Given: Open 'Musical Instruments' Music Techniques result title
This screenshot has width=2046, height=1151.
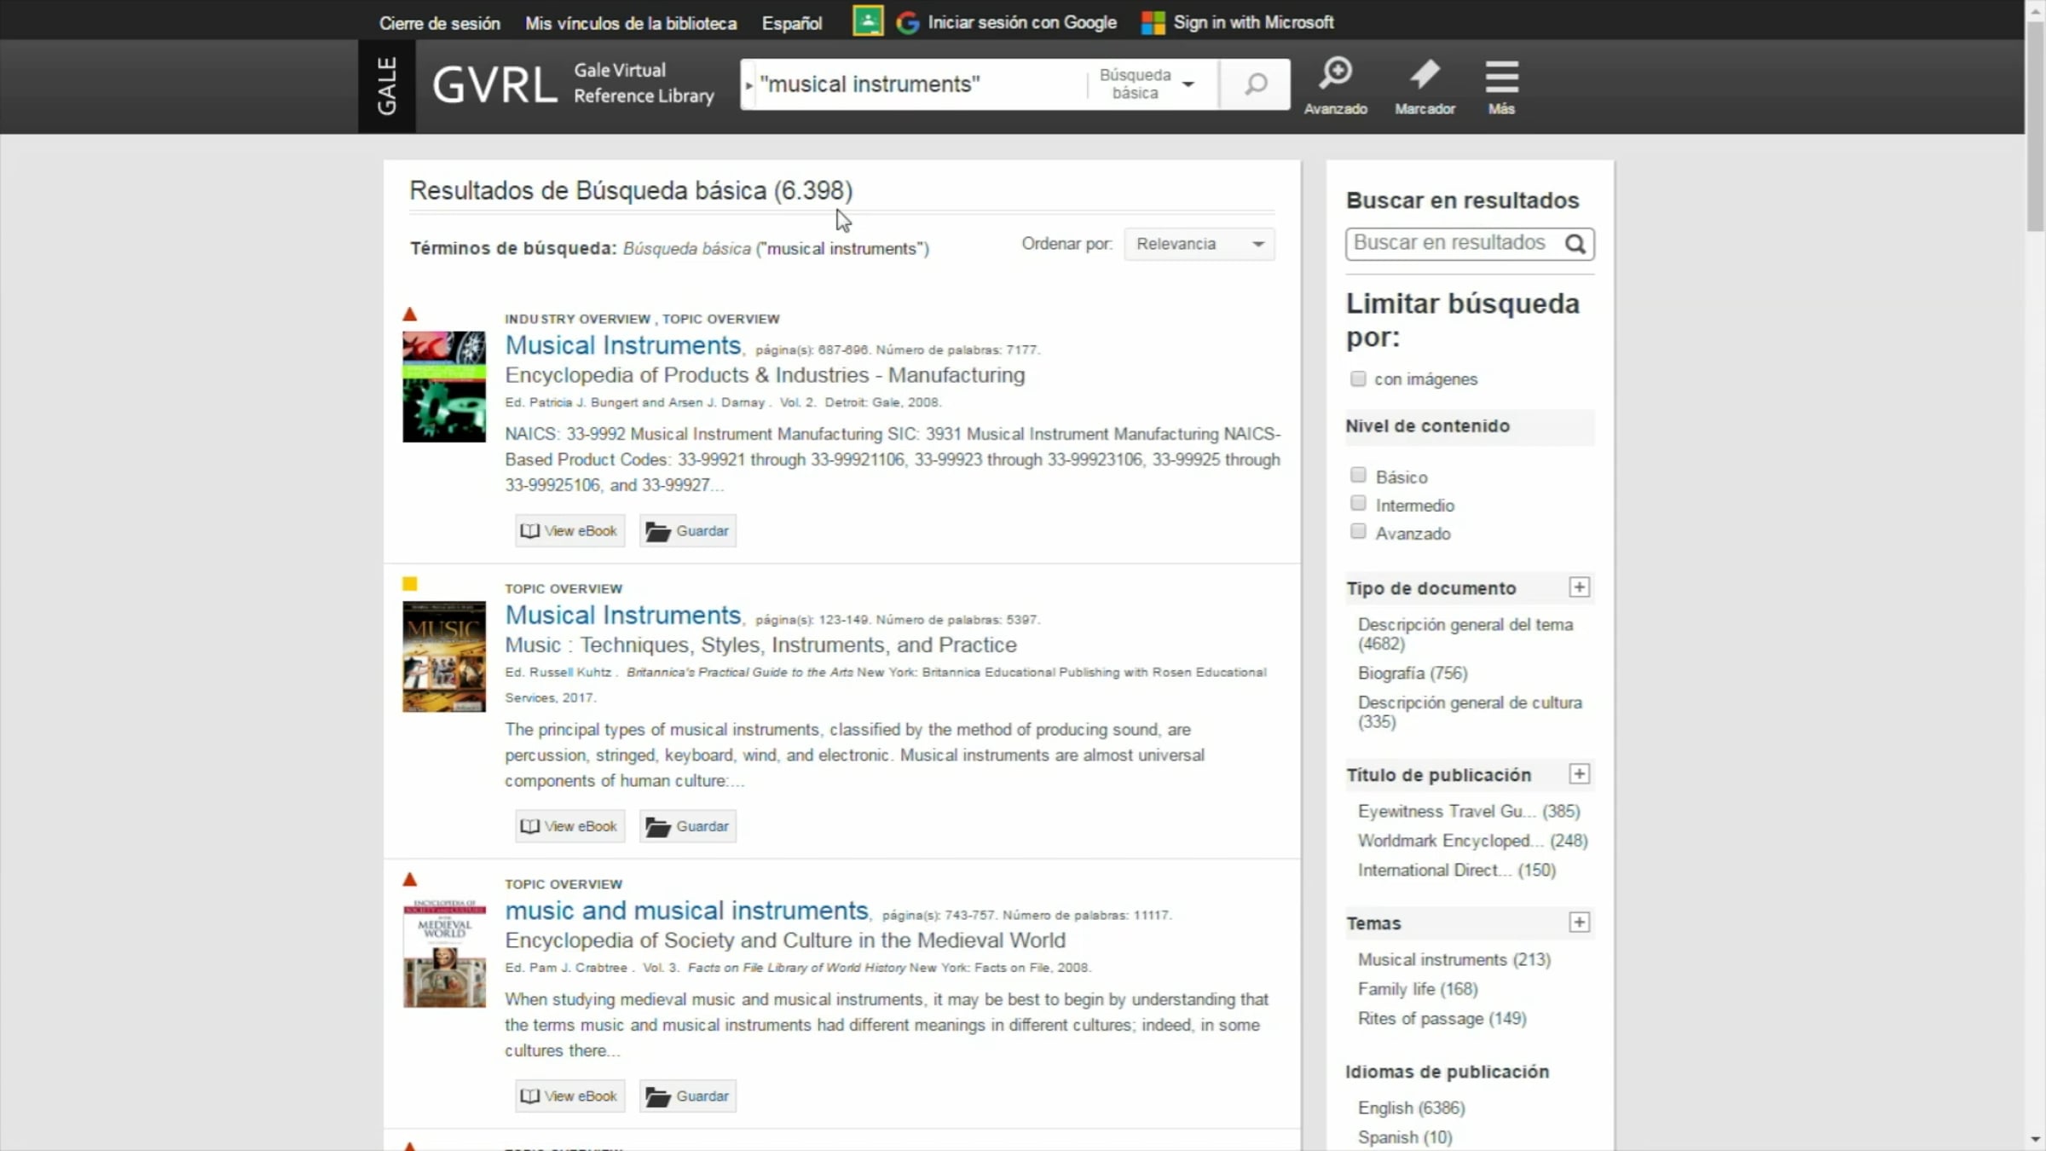Looking at the screenshot, I should tap(623, 616).
